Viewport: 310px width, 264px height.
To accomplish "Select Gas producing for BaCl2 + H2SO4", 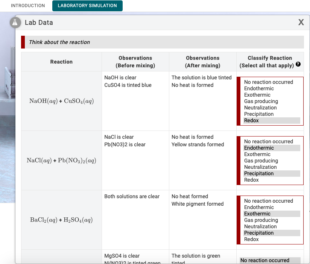I will [272, 220].
